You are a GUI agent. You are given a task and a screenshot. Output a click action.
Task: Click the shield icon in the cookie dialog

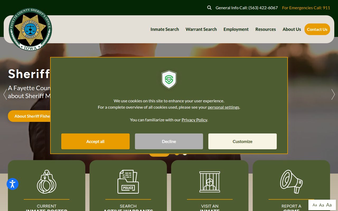pos(169,79)
